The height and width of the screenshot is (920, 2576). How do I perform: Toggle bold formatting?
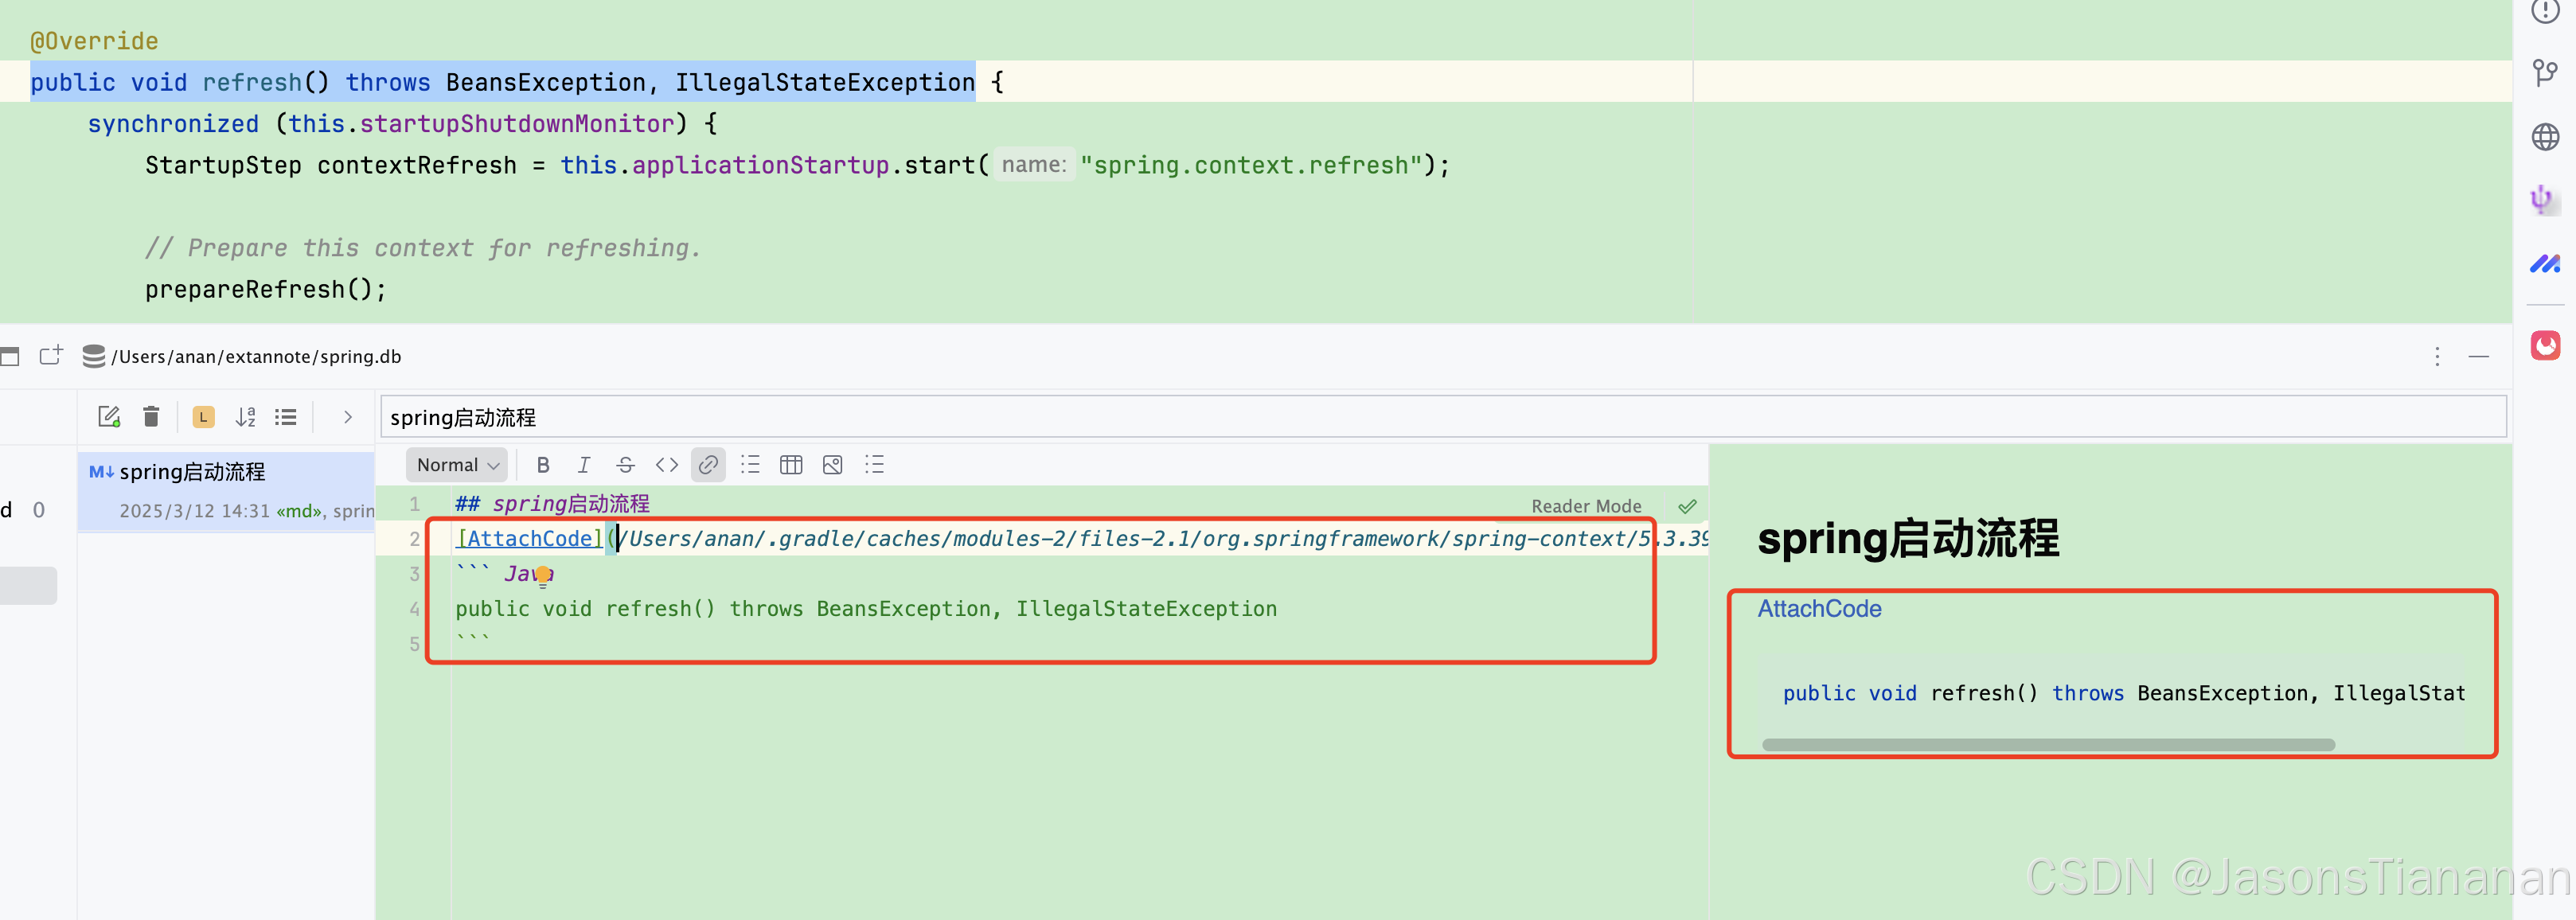(x=543, y=465)
